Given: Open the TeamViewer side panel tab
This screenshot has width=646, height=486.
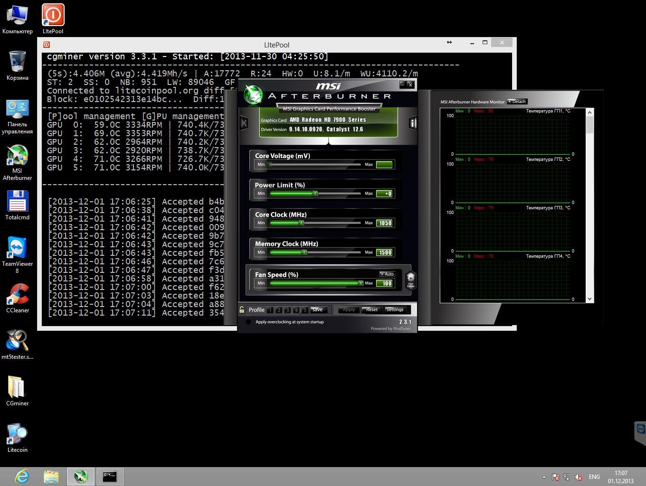Looking at the screenshot, I should [x=640, y=433].
